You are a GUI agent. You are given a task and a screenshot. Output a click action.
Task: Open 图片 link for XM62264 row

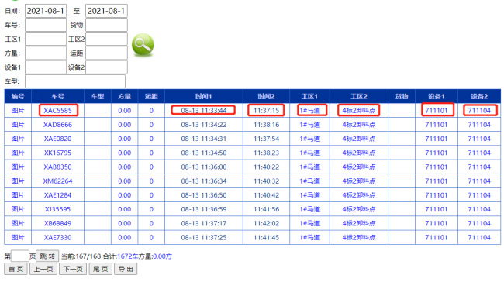point(18,181)
